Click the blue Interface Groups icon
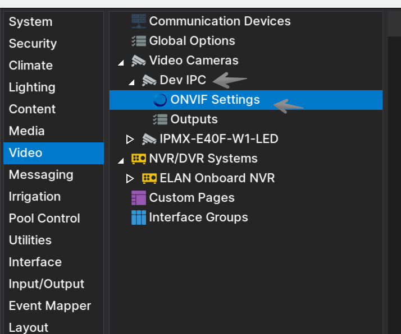This screenshot has width=401, height=334. (139, 217)
